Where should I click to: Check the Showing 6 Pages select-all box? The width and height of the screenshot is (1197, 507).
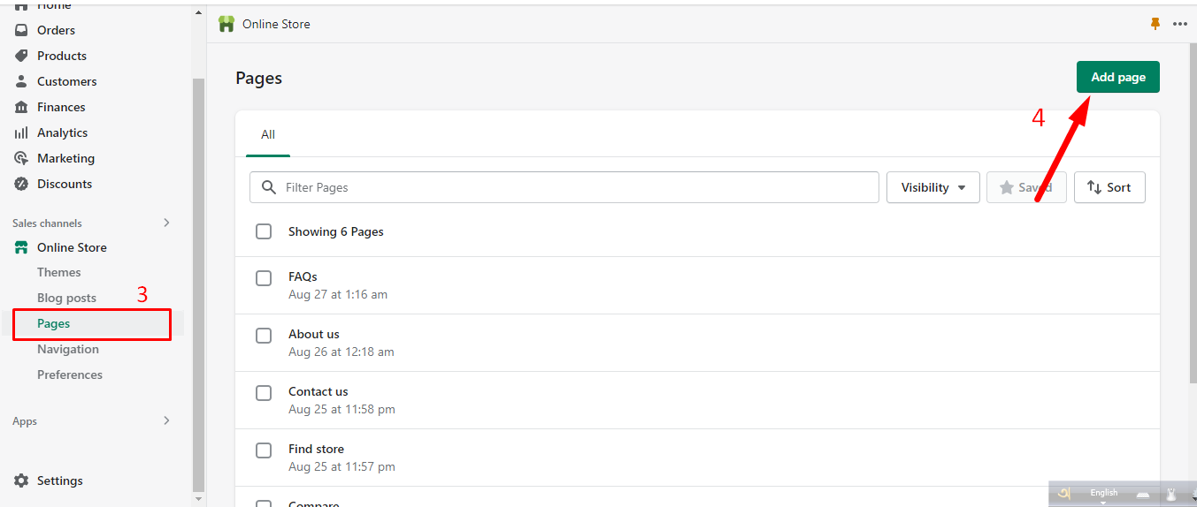(264, 231)
